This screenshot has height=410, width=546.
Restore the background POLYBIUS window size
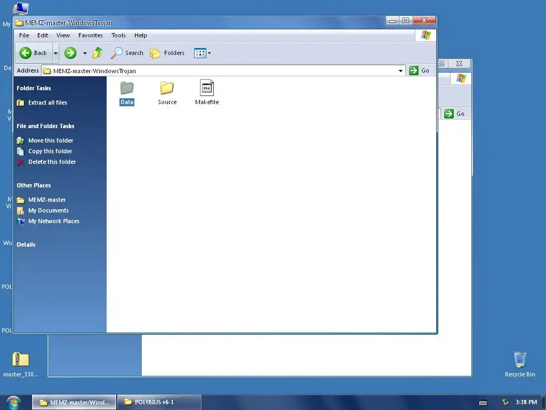pyautogui.click(x=441, y=64)
